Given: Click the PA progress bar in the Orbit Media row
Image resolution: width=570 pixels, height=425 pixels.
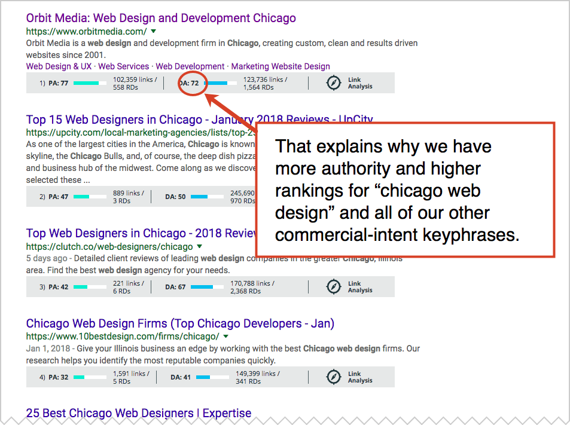Looking at the screenshot, I should pos(90,83).
